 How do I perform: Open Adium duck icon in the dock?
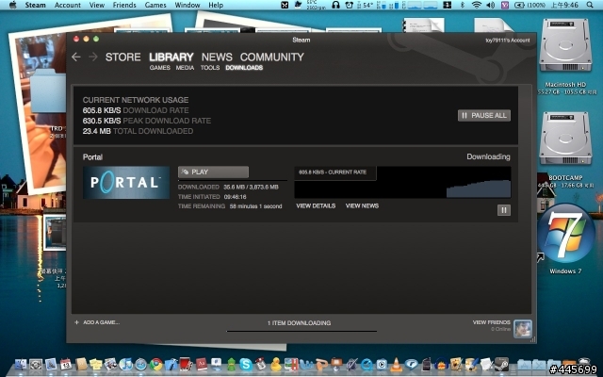pyautogui.click(x=276, y=364)
